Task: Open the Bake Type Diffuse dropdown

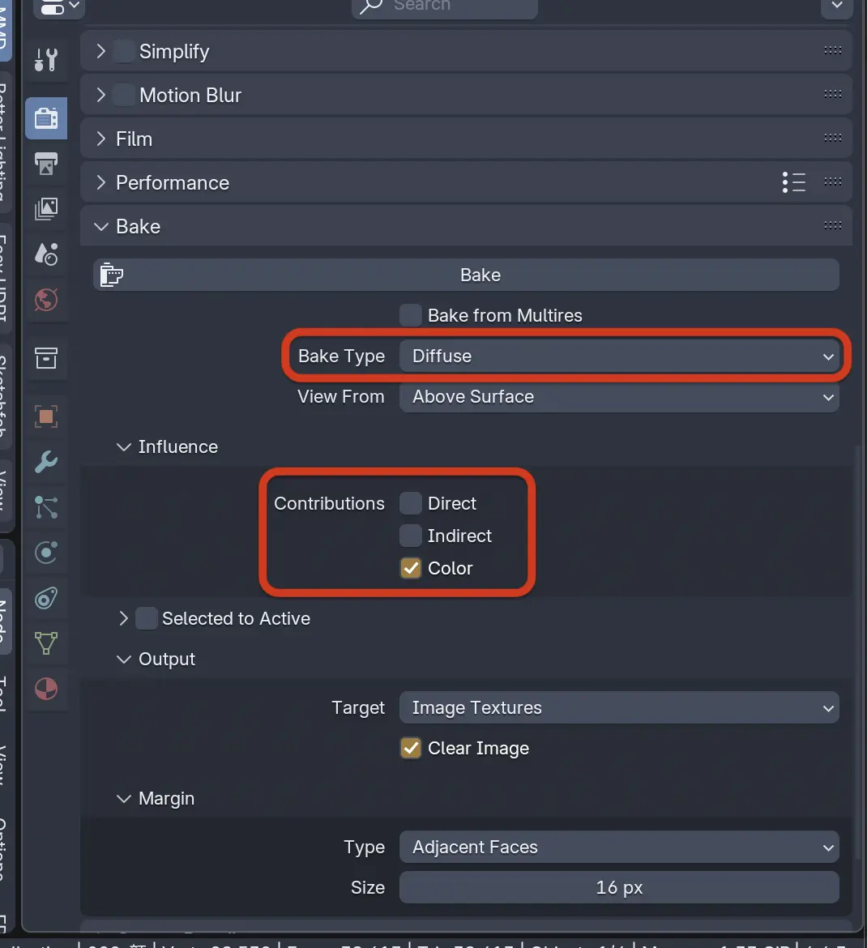Action: [x=619, y=356]
